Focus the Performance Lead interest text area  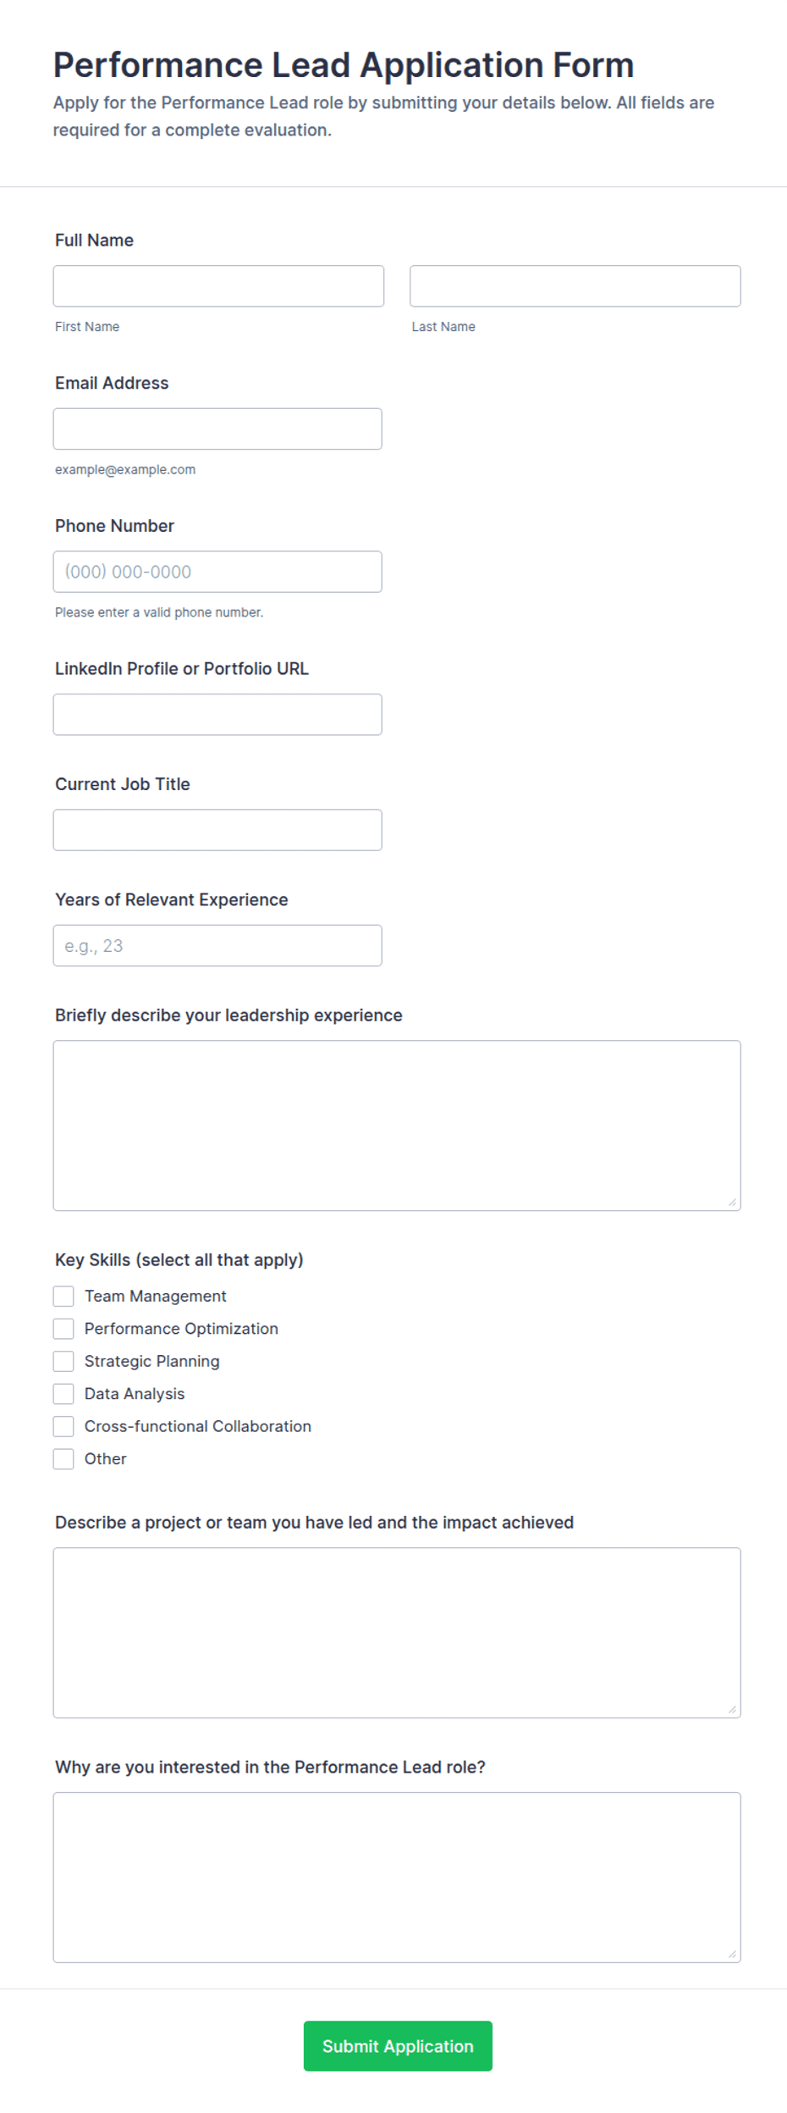pyautogui.click(x=397, y=1878)
